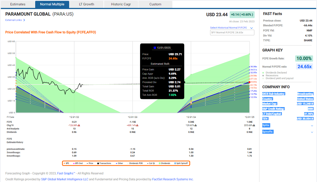The image size is (317, 182).
Task: Toggle Dividend yield and payout legend item
Action: tap(278, 78)
